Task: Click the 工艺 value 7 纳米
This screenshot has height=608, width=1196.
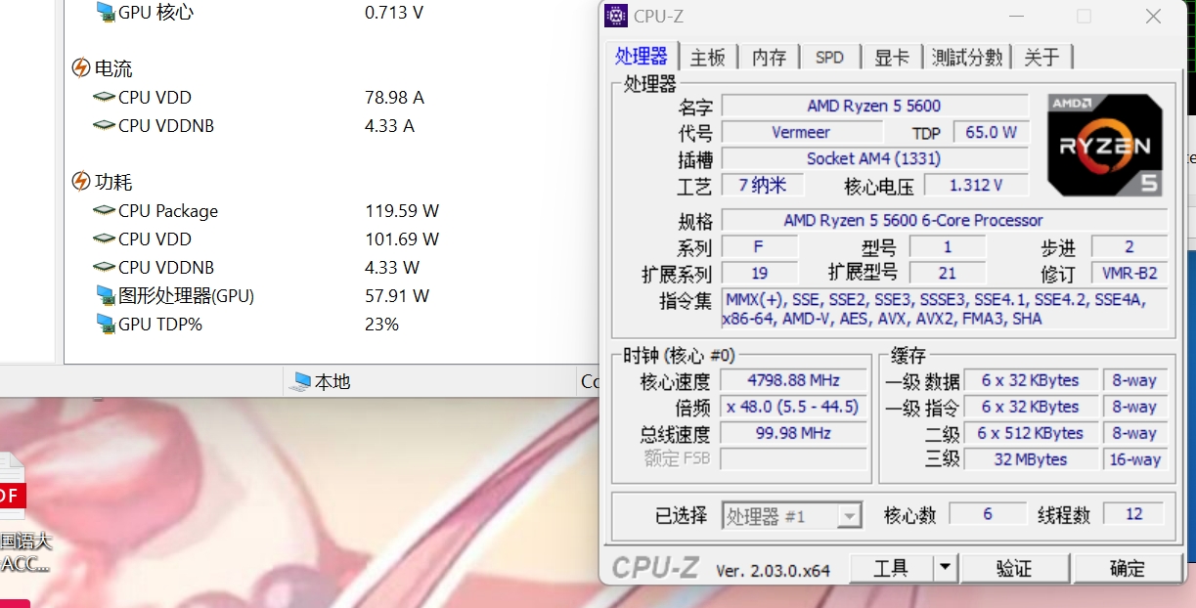Action: pyautogui.click(x=762, y=185)
